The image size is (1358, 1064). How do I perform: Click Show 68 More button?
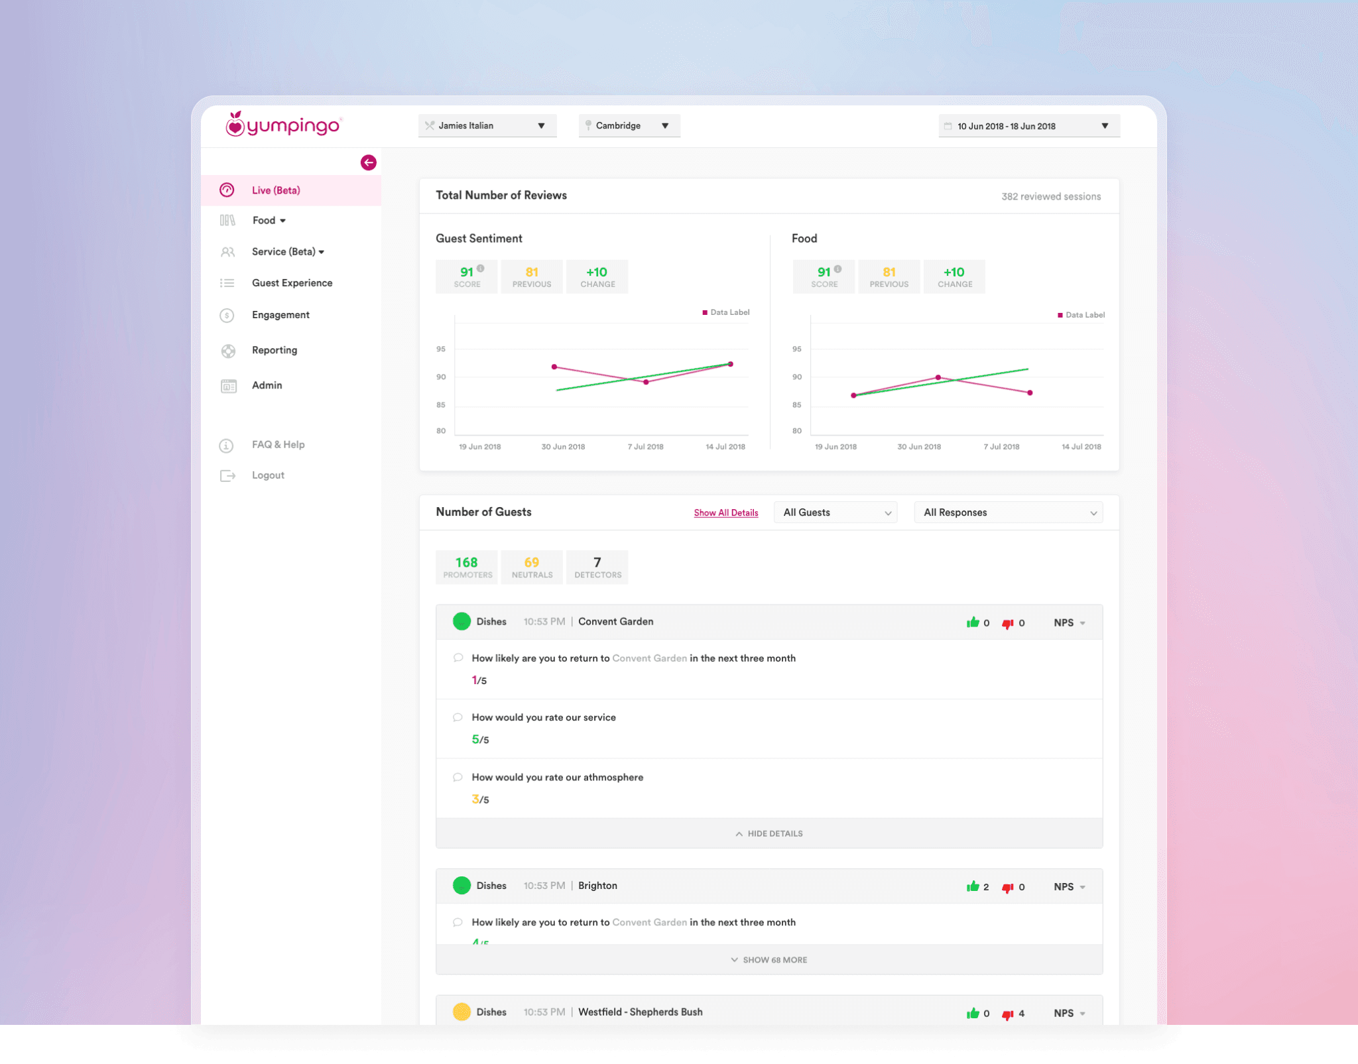(769, 959)
